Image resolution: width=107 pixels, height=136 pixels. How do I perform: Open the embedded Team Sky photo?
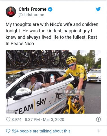[x=53, y=82]
